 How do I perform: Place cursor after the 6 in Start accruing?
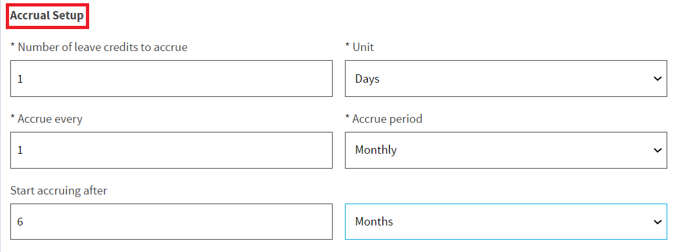23,222
